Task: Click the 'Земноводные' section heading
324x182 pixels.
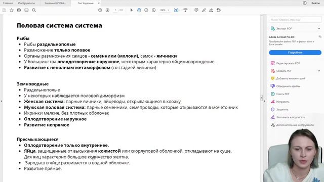Action: pyautogui.click(x=32, y=84)
